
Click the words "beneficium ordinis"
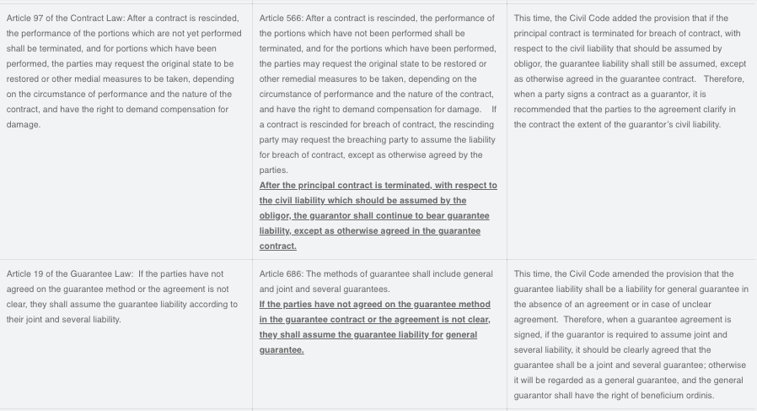pos(679,396)
